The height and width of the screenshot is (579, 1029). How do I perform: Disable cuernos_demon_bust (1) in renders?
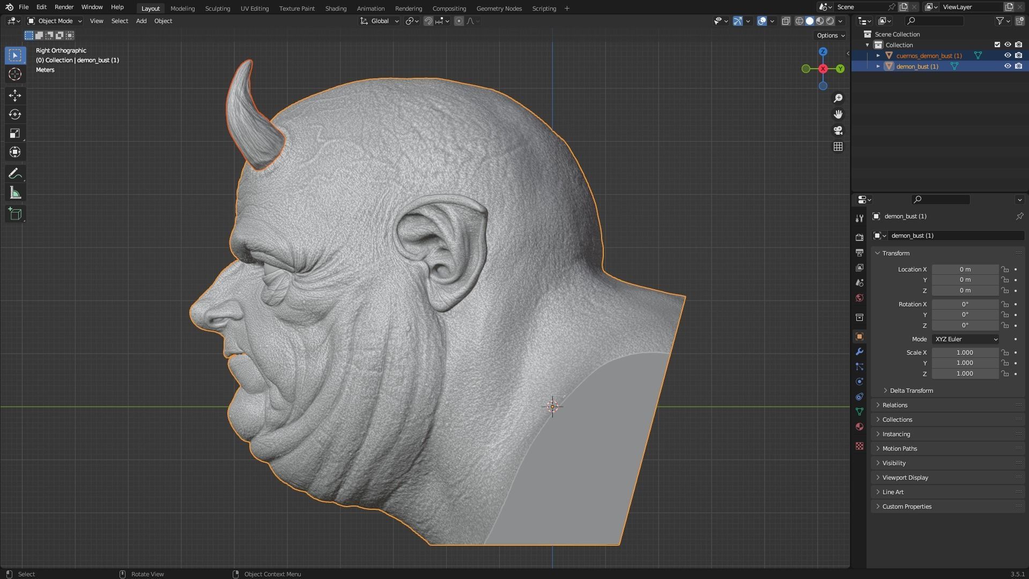[1018, 55]
